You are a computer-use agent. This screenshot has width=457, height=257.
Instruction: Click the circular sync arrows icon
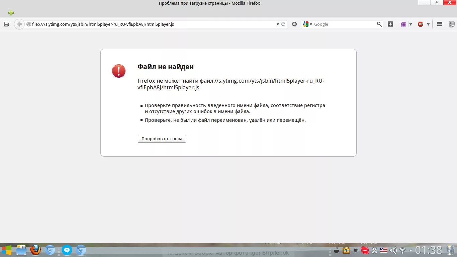tap(294, 24)
